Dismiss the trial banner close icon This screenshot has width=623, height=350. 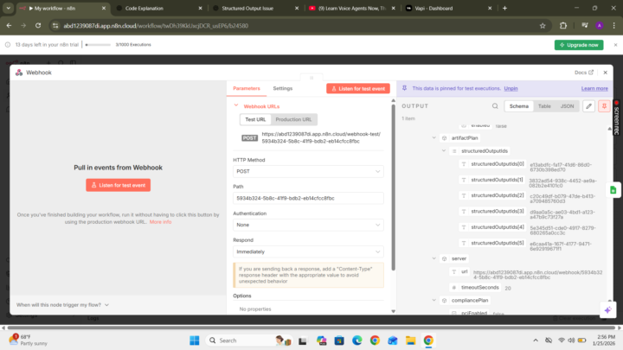point(615,45)
